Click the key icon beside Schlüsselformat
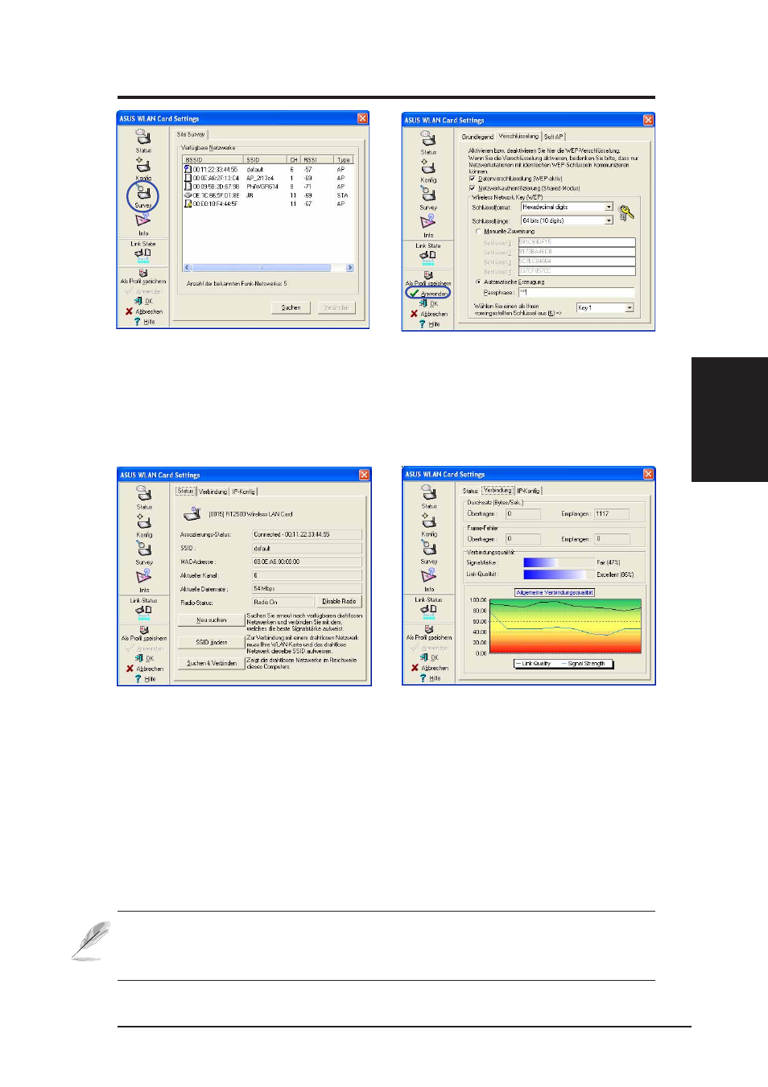 (x=626, y=212)
